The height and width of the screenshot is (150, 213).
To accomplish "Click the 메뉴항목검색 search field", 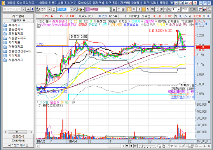I will [12, 9].
